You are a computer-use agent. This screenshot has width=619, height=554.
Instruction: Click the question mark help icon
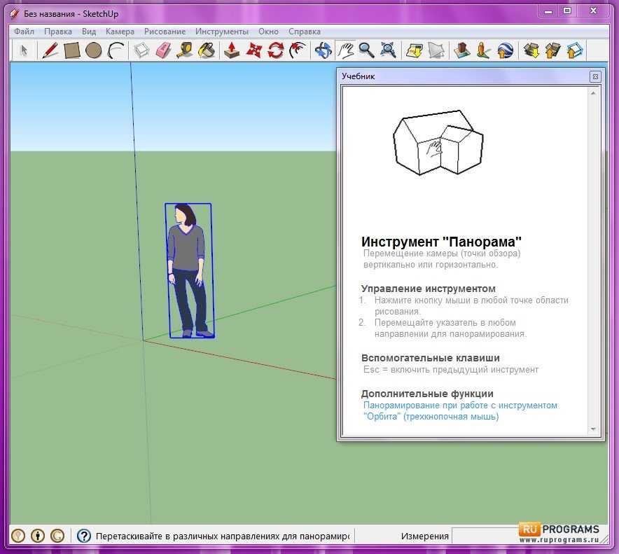click(84, 536)
